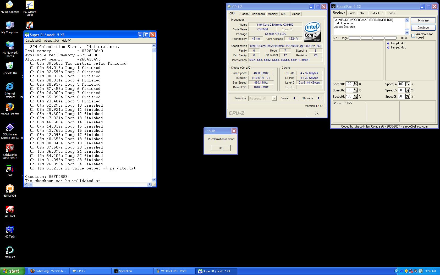The image size is (440, 275).
Task: Open My Computer desktop icon
Action: 10,27
